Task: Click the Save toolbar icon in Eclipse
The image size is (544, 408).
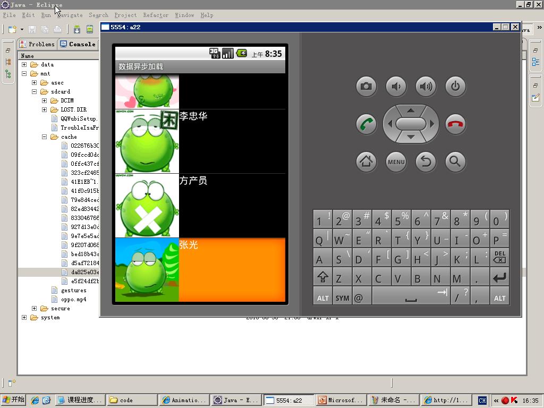Action: (32, 29)
